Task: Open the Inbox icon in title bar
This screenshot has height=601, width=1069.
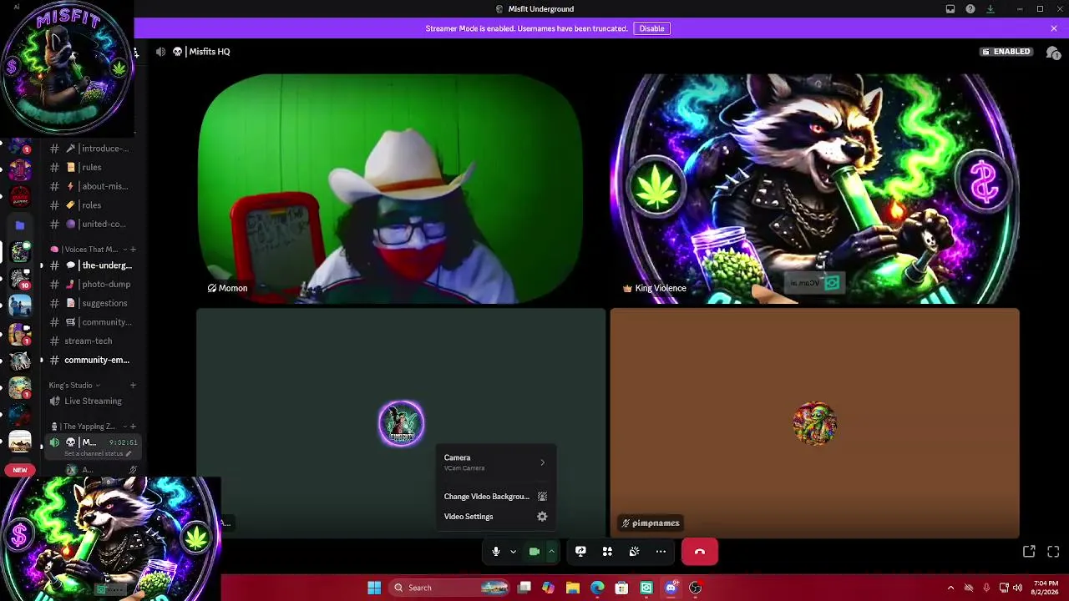Action: (x=950, y=9)
